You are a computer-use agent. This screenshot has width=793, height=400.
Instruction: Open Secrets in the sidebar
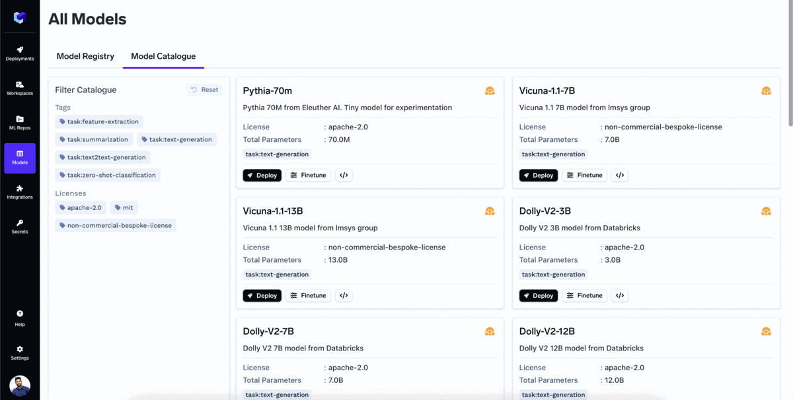tap(20, 227)
